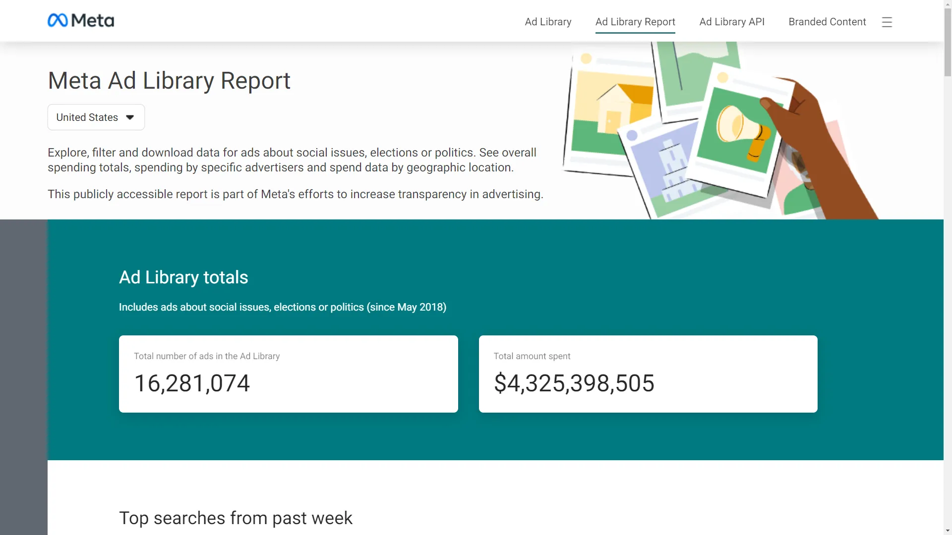This screenshot has width=952, height=535.
Task: Click the total ads value 16,281,074
Action: 192,383
